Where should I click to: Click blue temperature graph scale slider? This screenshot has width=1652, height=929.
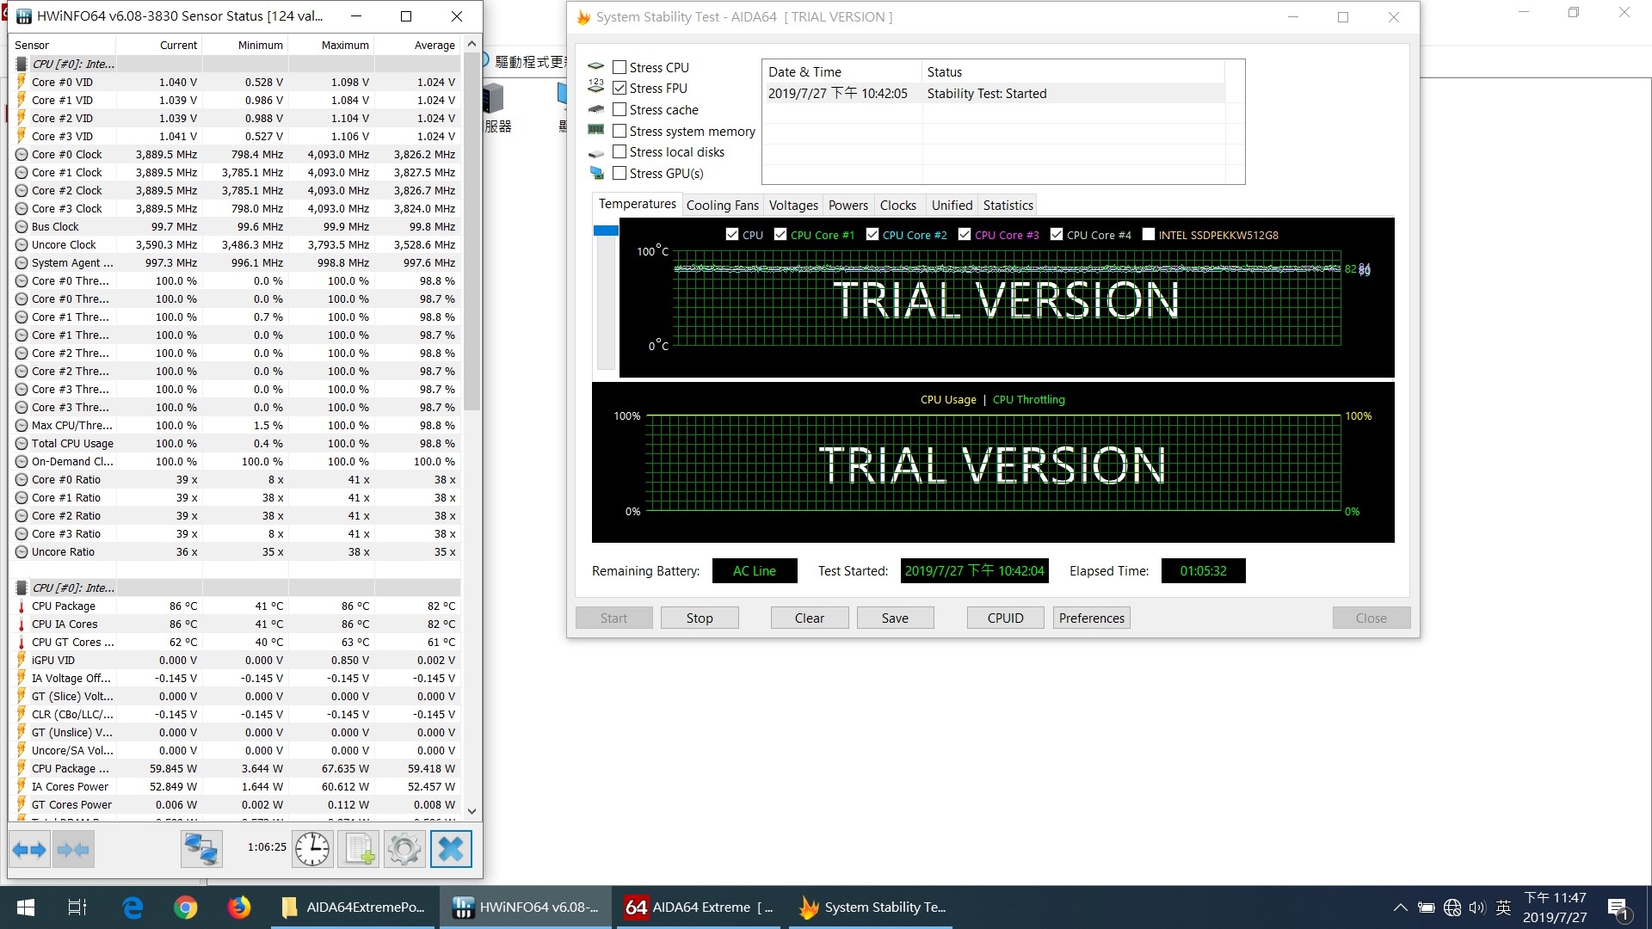click(606, 231)
